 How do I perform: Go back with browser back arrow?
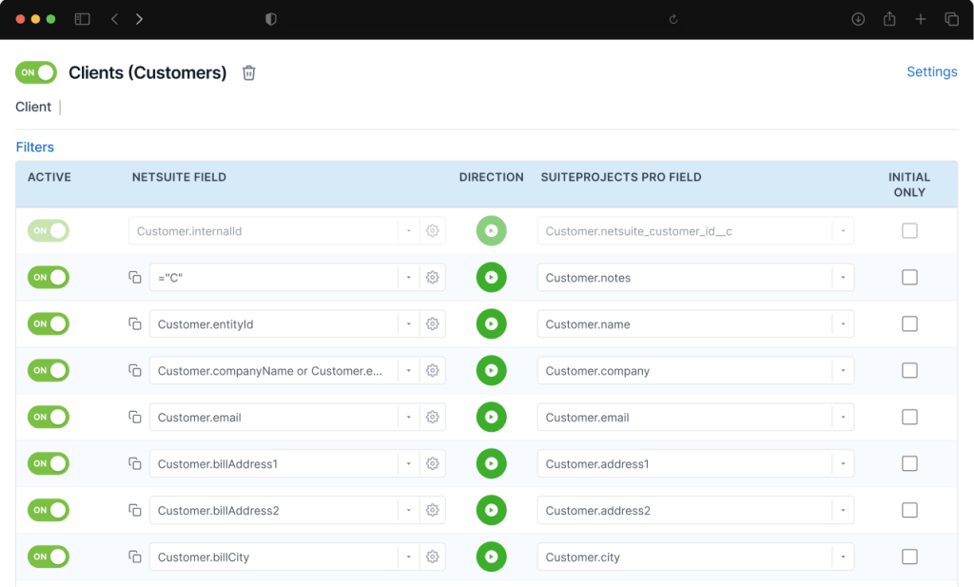tap(114, 19)
